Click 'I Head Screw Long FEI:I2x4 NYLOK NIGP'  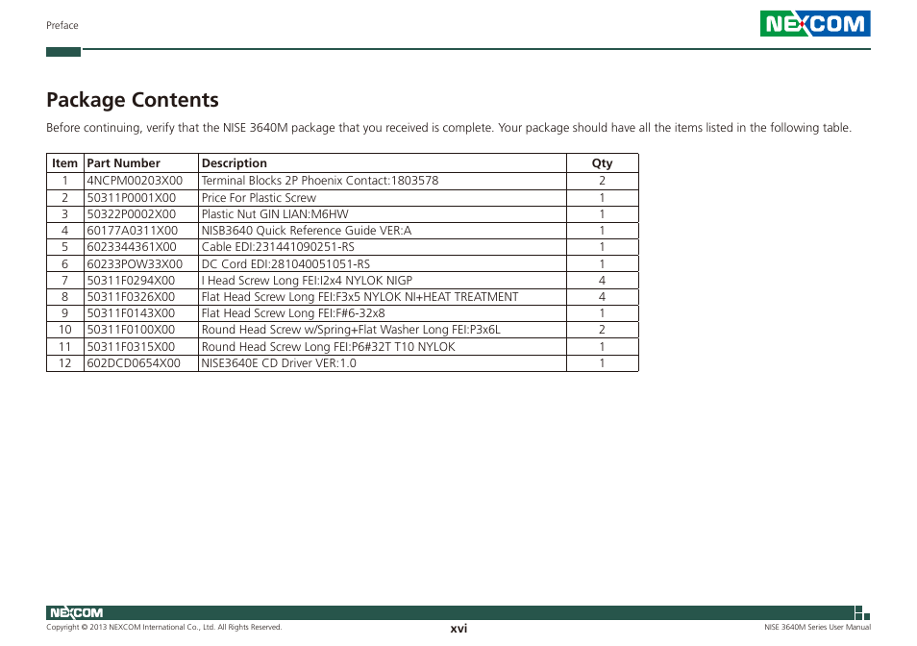[x=307, y=280]
